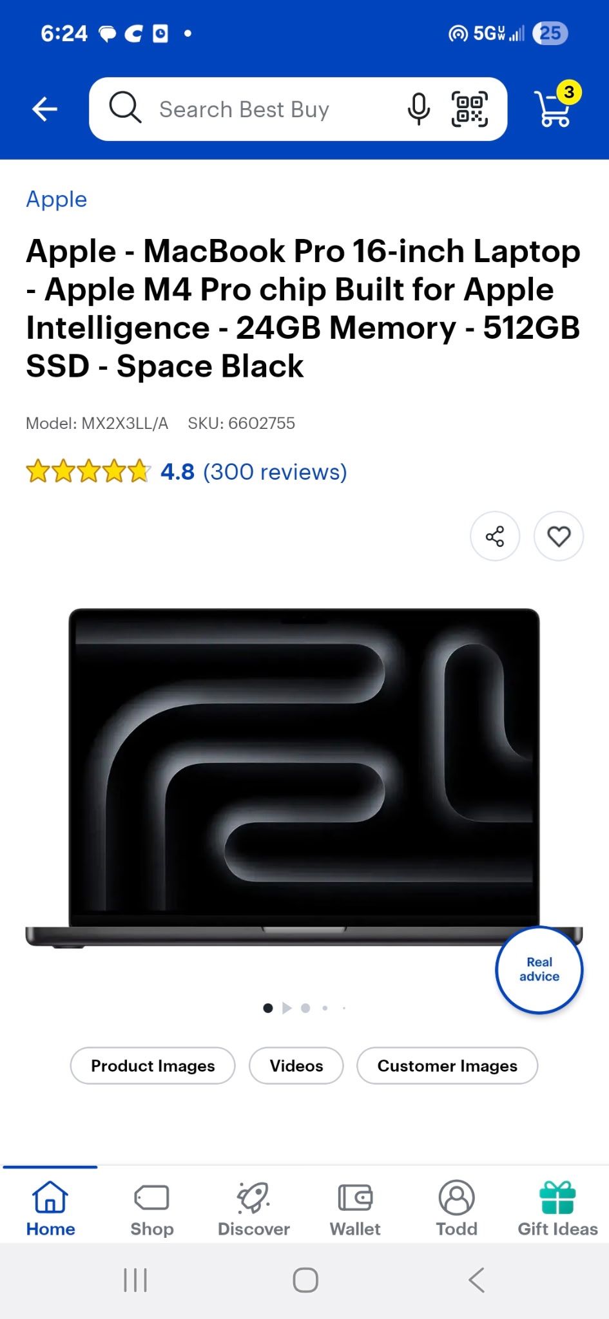Screen dimensions: 609x1319
Task: Open the Apple brand link
Action: 57,200
